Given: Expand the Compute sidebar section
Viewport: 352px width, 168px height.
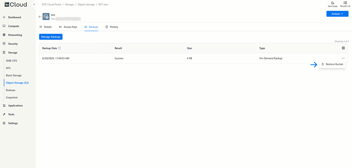Looking at the screenshot, I should click(14, 26).
